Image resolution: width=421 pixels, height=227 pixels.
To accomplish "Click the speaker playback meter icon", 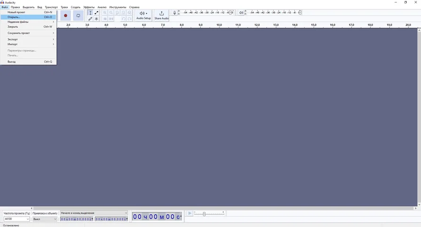I will [x=241, y=13].
